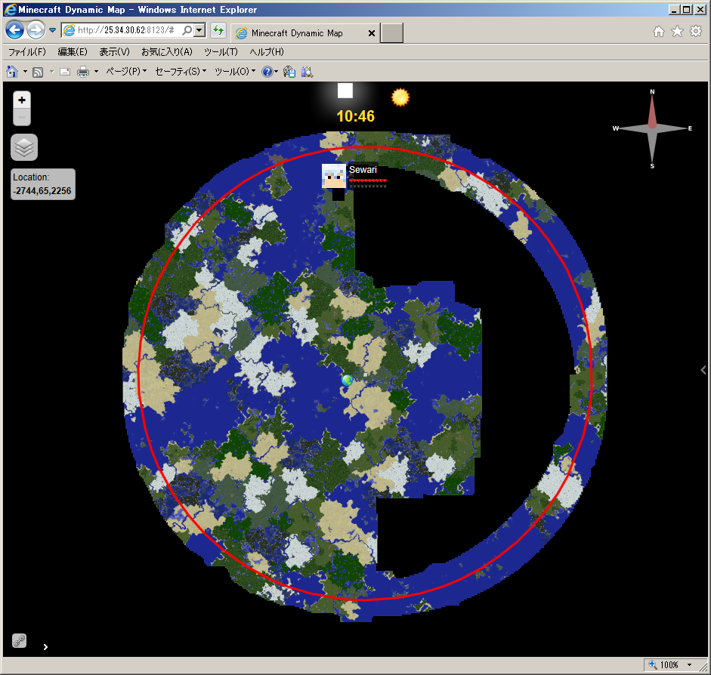Image resolution: width=711 pixels, height=675 pixels.
Task: Click the browser Back arrow button
Action: pyautogui.click(x=14, y=30)
